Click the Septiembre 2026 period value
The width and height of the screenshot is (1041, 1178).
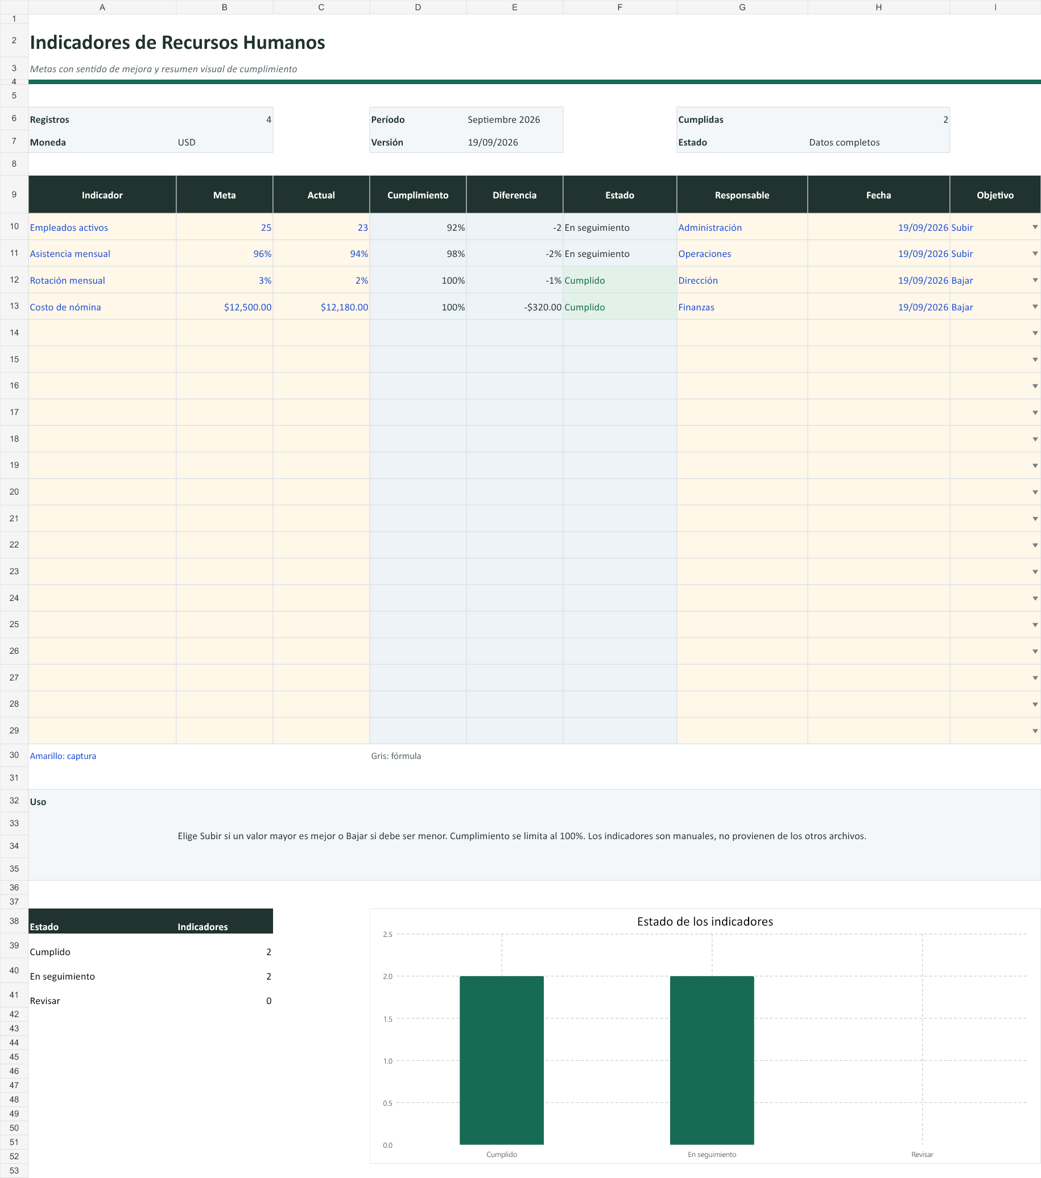click(x=503, y=119)
